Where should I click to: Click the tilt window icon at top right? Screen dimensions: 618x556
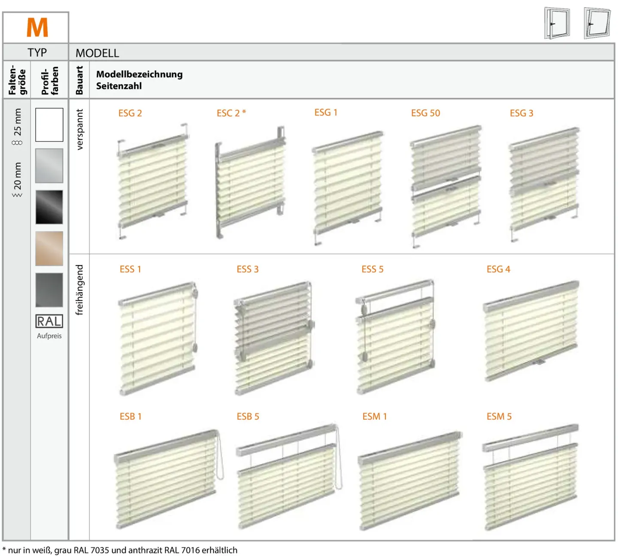click(x=597, y=23)
